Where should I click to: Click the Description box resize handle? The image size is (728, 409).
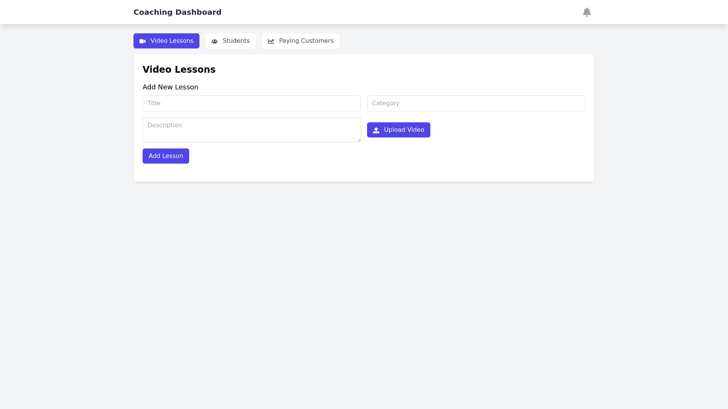359,140
